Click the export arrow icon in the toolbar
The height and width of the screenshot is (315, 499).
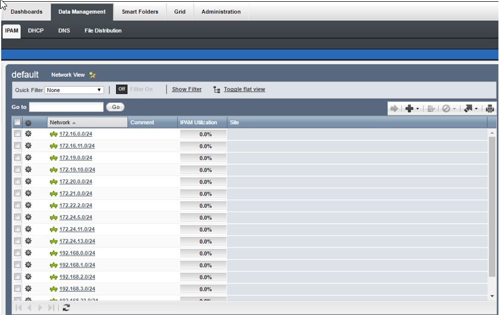pos(467,109)
